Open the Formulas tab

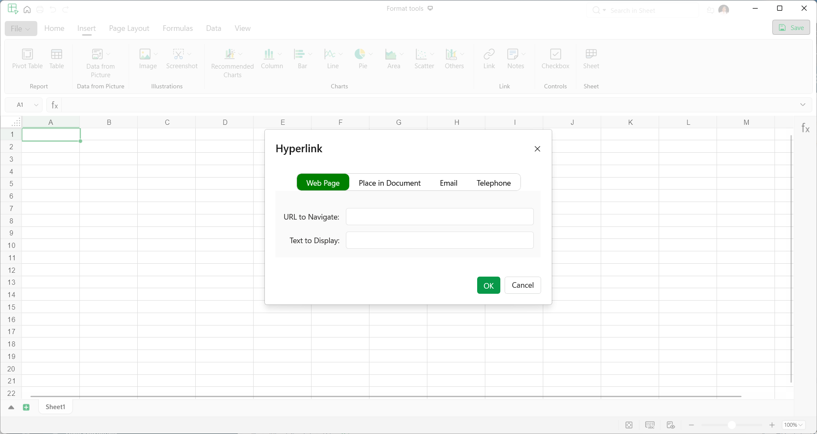coord(178,28)
